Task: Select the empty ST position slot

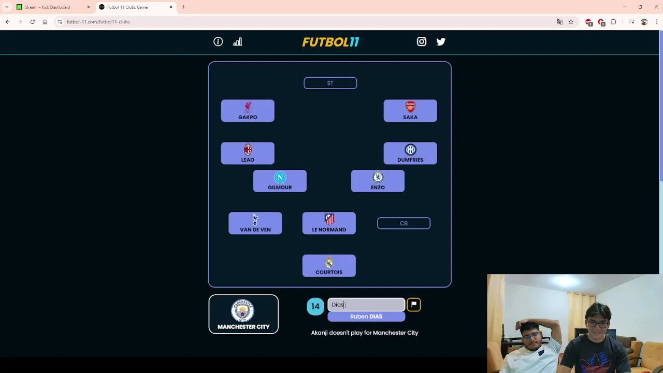Action: click(330, 83)
